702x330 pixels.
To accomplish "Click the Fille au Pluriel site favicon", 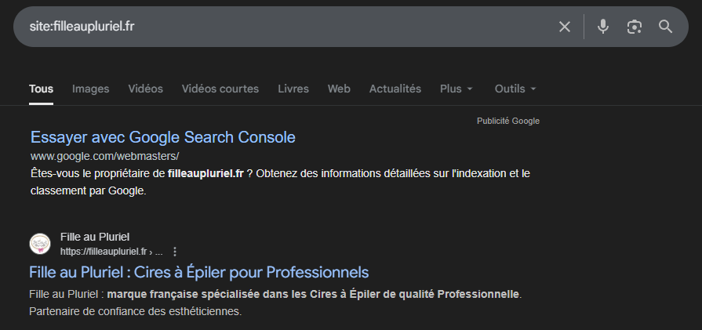I will click(x=40, y=244).
